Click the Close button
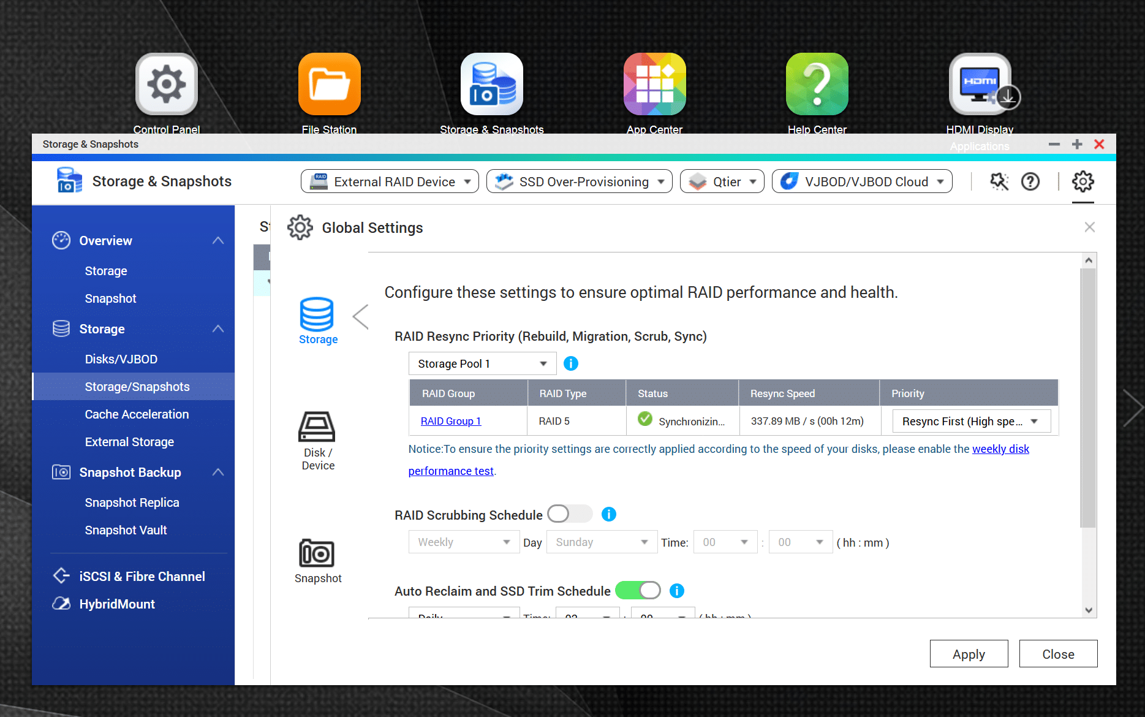Viewport: 1145px width, 717px height. tap(1058, 654)
